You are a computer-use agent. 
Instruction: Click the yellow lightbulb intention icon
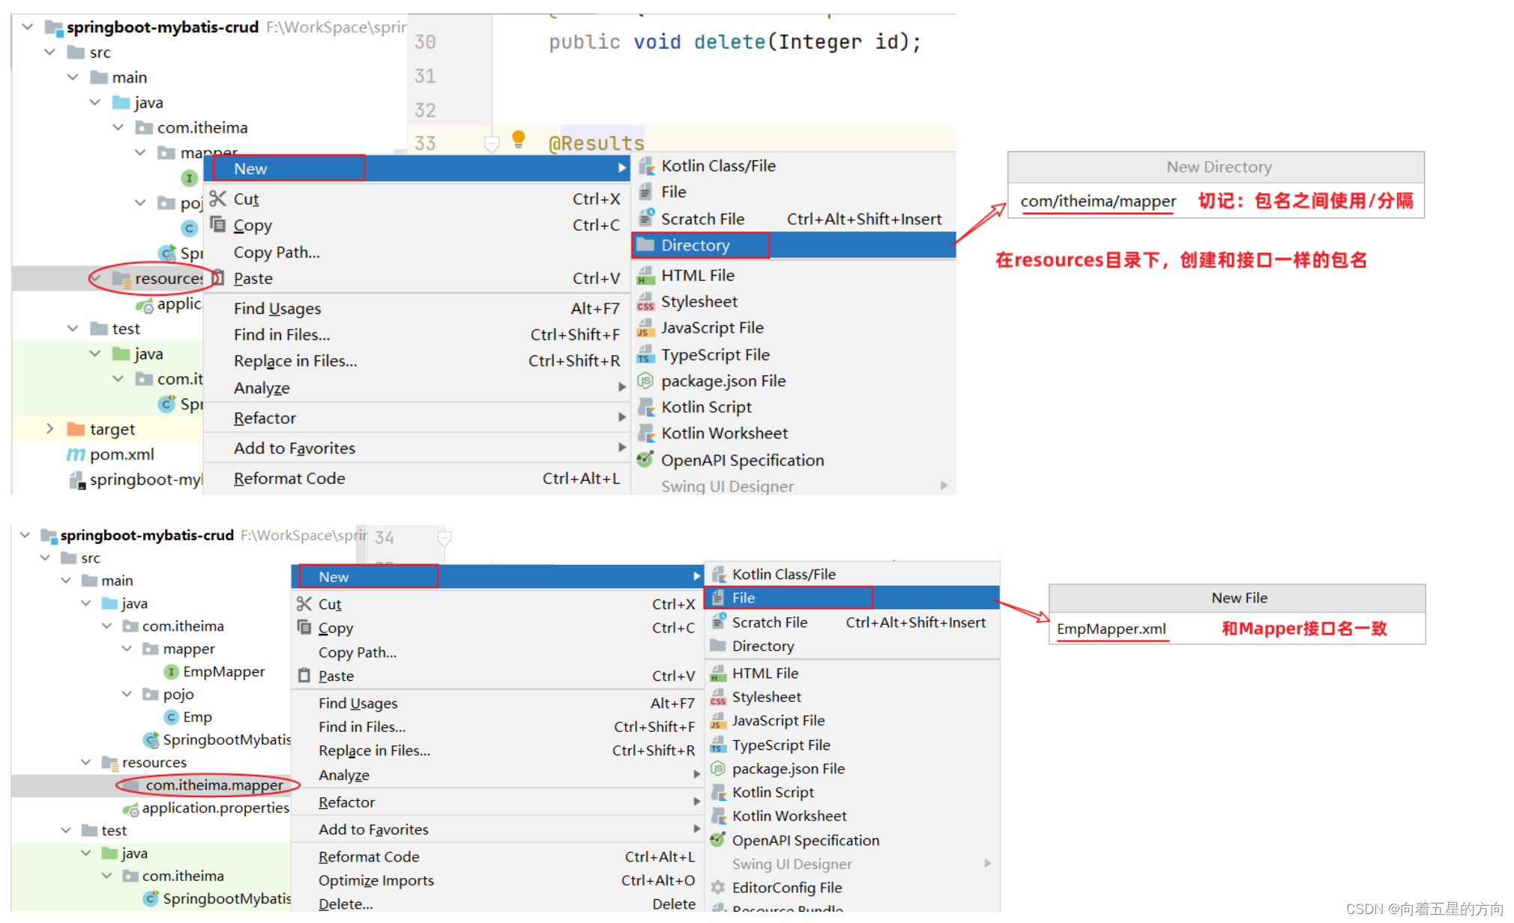coord(518,138)
